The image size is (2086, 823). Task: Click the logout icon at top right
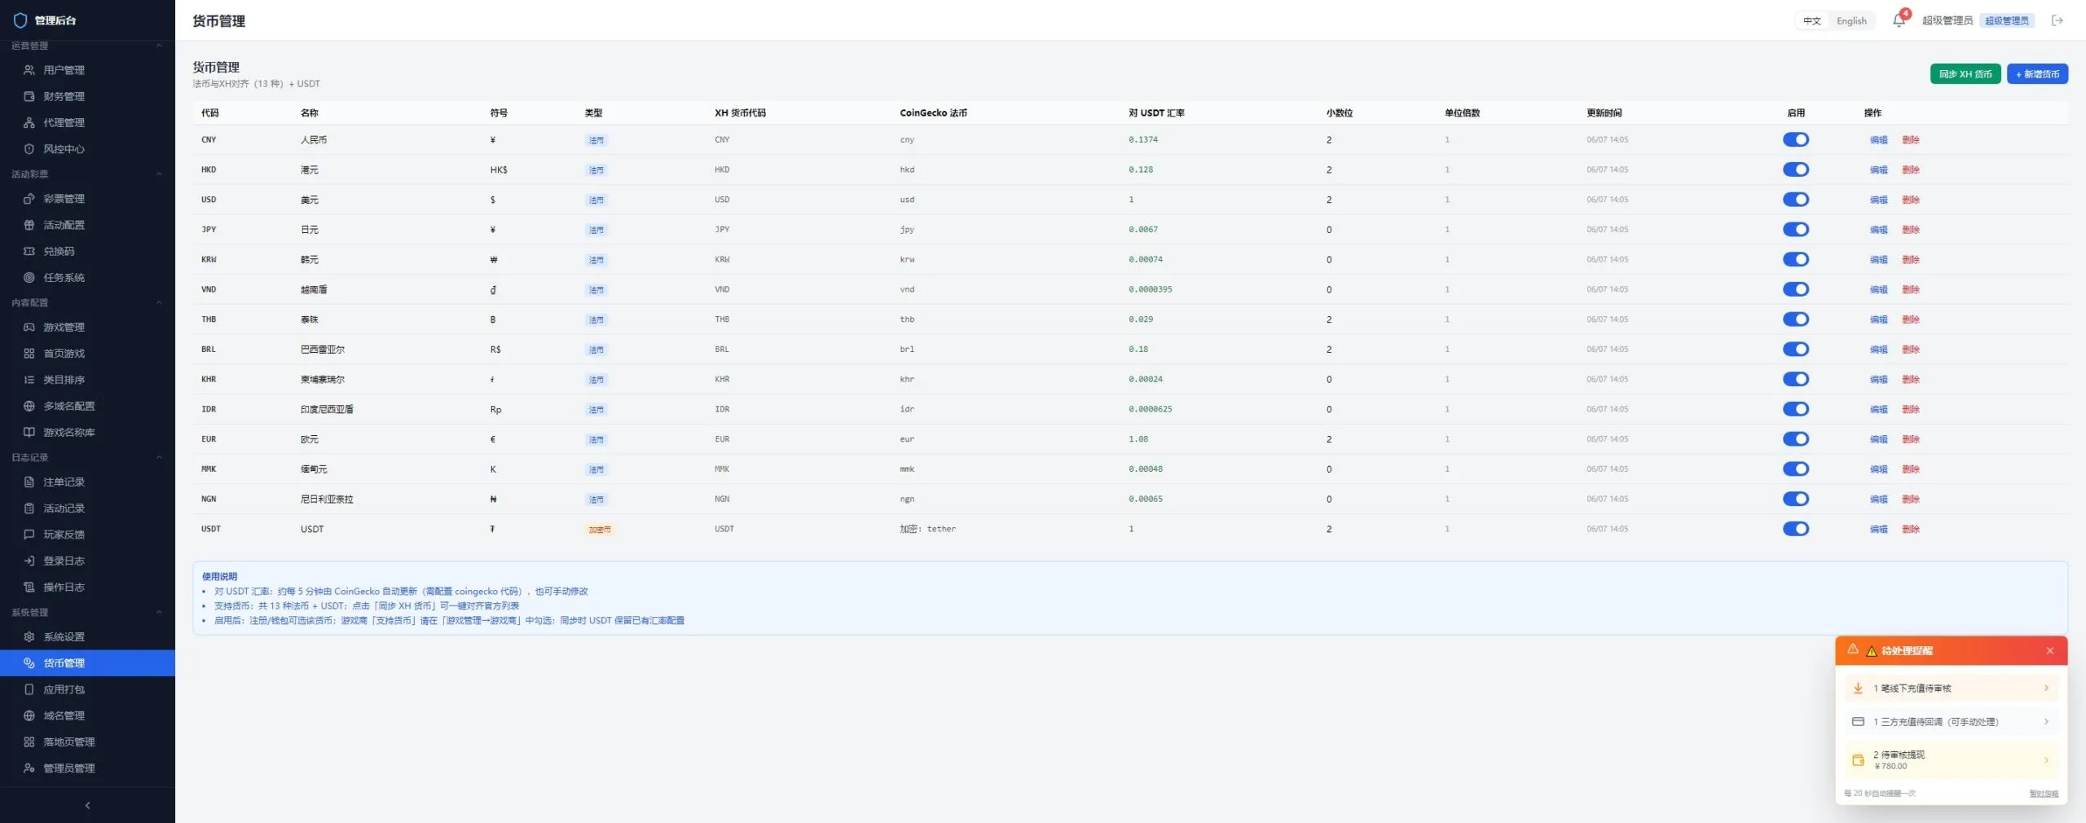[2057, 20]
